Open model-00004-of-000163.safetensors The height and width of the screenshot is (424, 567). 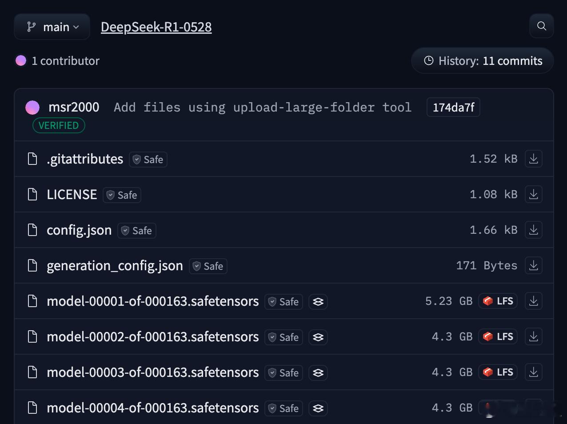point(152,408)
